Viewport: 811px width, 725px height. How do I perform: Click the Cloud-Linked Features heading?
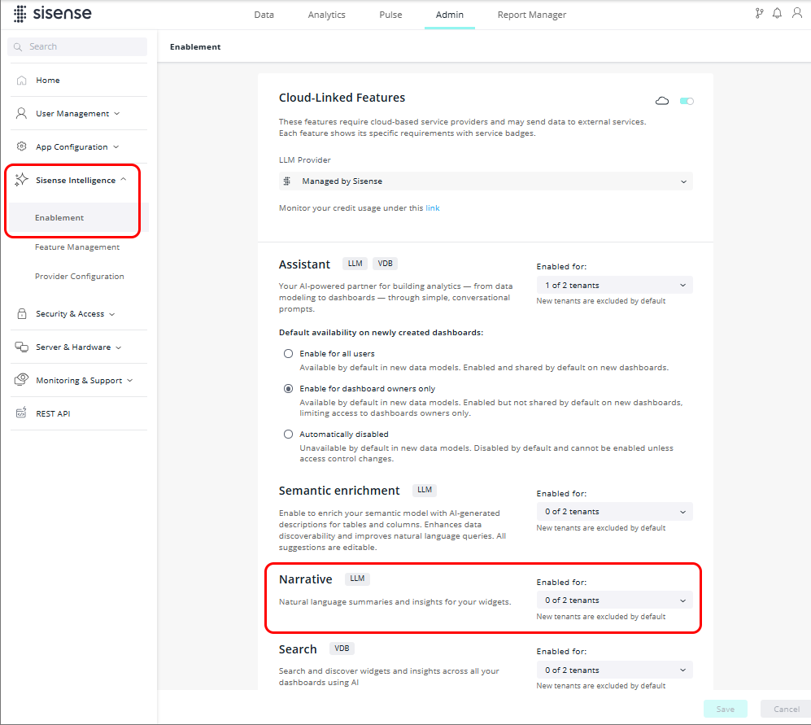tap(342, 98)
